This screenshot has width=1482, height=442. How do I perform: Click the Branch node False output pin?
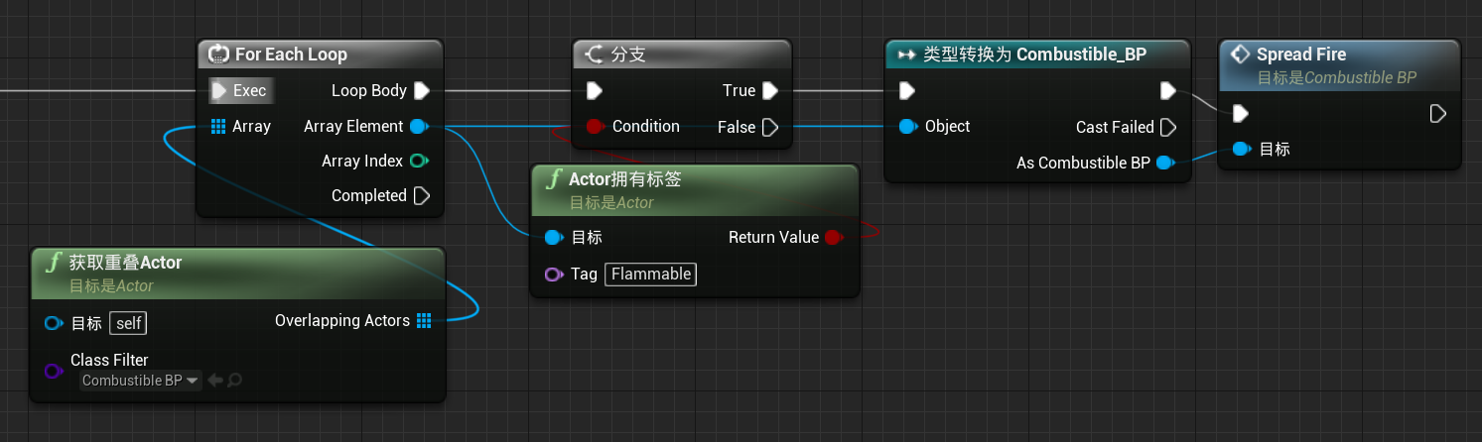pyautogui.click(x=771, y=127)
